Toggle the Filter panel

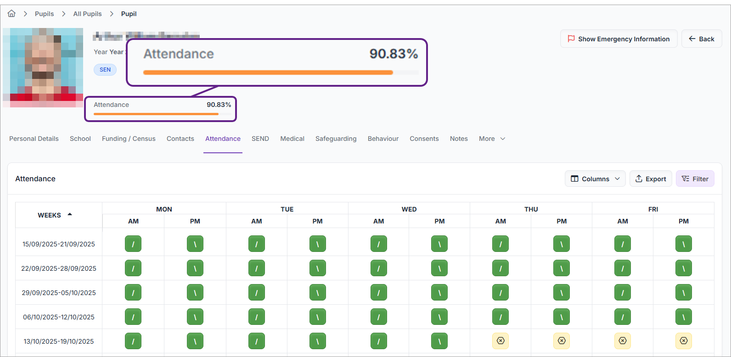point(695,179)
